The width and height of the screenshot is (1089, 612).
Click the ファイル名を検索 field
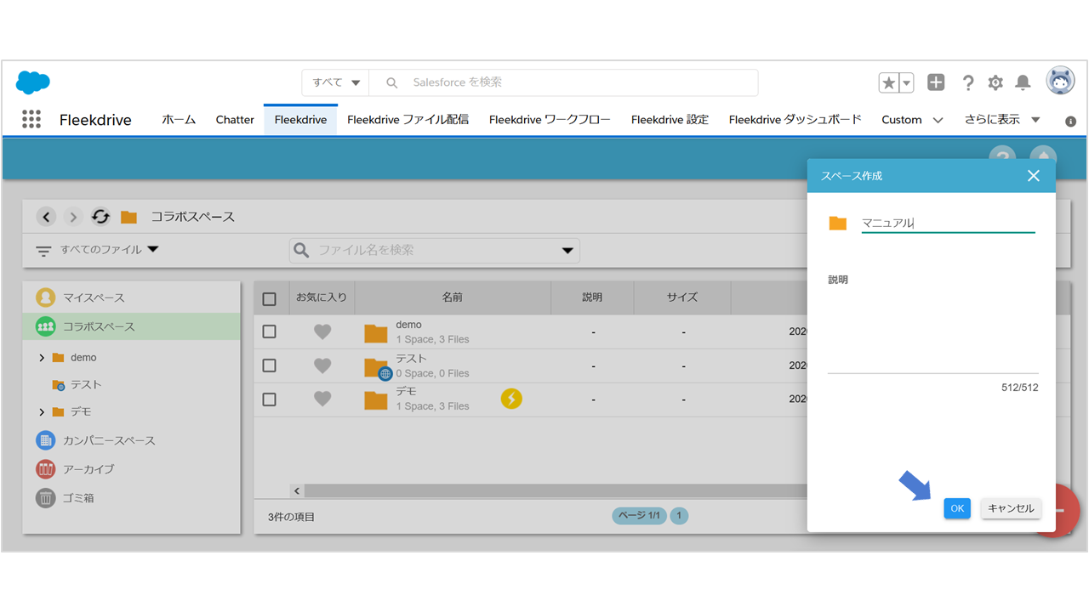click(434, 251)
